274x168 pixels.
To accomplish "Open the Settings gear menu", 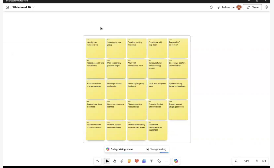I will 266,7.
